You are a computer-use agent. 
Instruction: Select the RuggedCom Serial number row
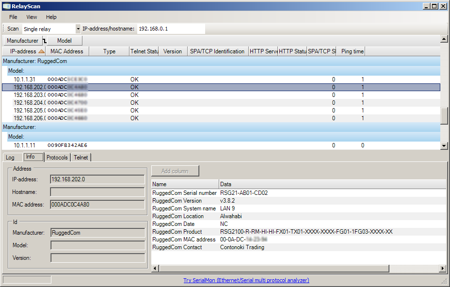click(299, 193)
